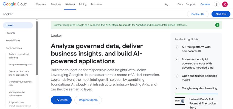This screenshot has width=233, height=109.
Task: Open The Looker Story thumbnail image
Action: point(180,101)
